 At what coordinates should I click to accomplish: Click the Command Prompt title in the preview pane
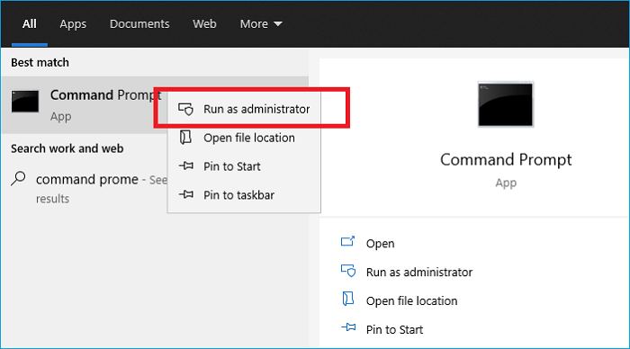506,160
